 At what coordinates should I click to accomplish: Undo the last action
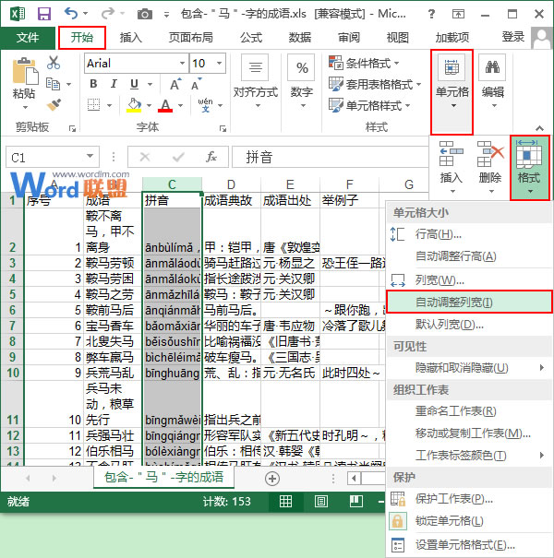pyautogui.click(x=71, y=14)
